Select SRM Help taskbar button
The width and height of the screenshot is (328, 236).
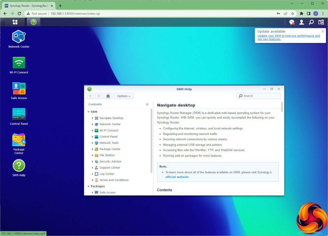coord(33,22)
